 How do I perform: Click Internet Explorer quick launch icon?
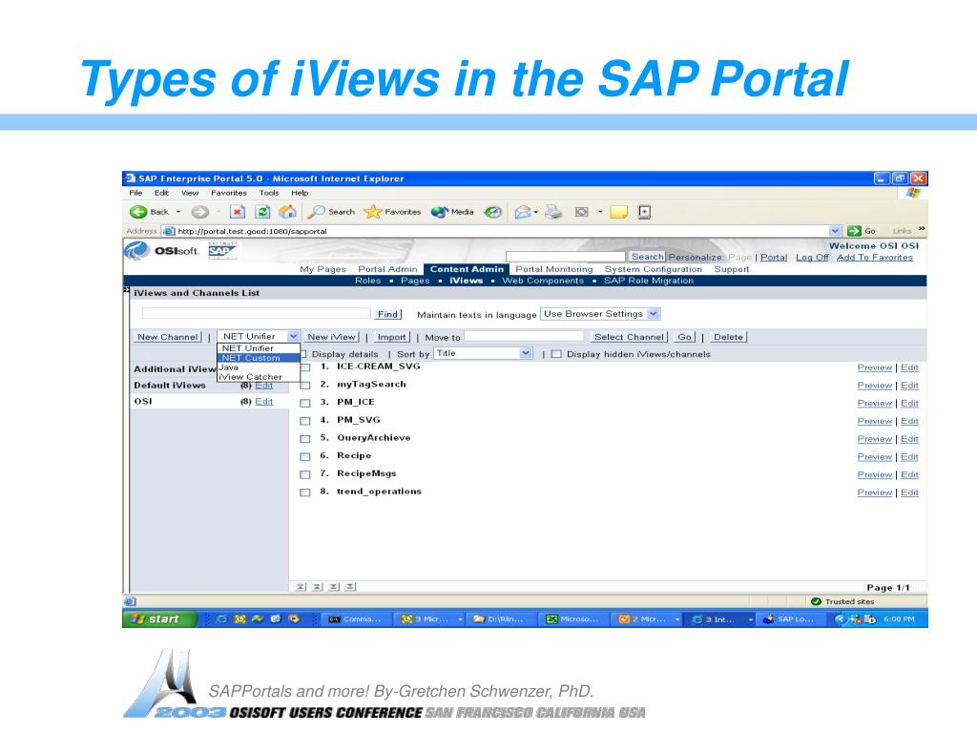pos(221,618)
